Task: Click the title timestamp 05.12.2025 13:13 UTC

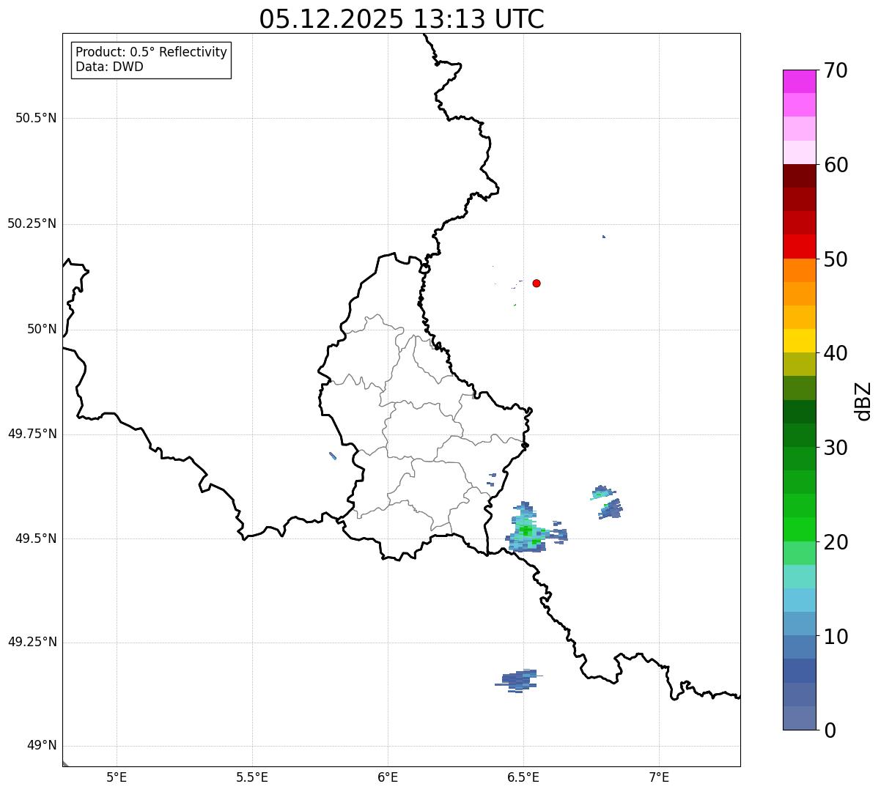Action: [402, 18]
